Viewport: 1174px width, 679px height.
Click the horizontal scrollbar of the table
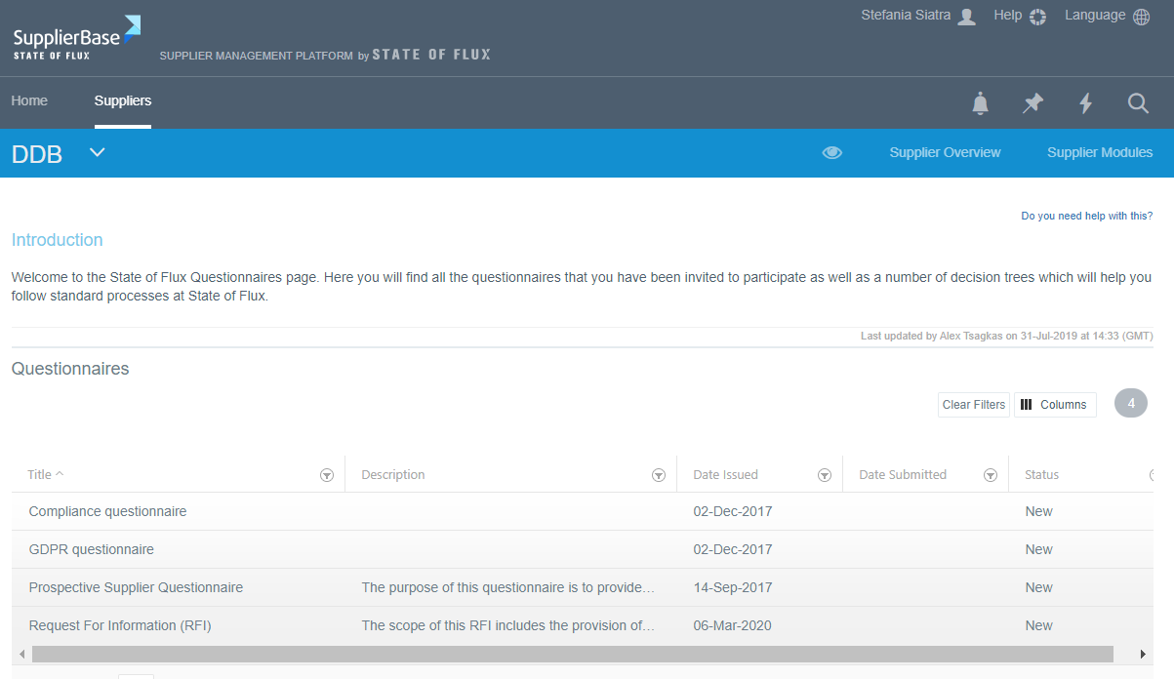tap(572, 654)
